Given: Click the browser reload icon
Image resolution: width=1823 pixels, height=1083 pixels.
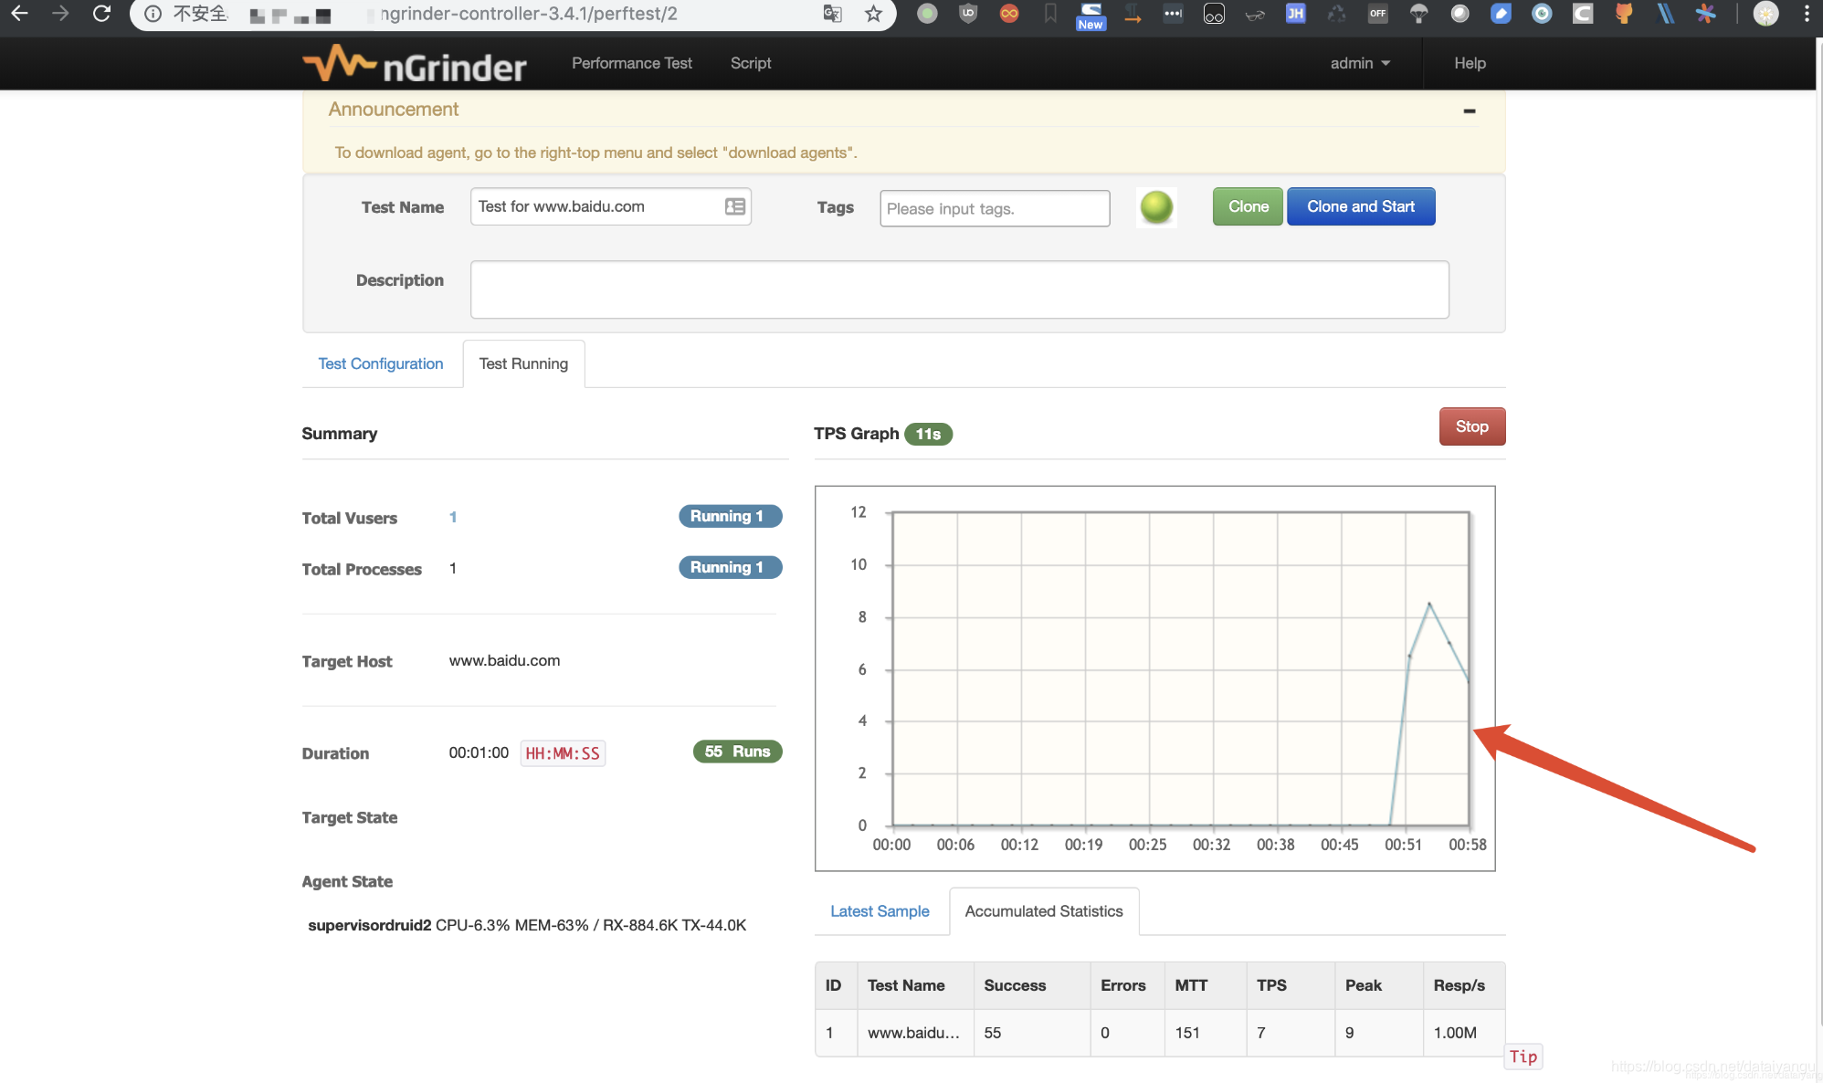Looking at the screenshot, I should click(x=102, y=14).
